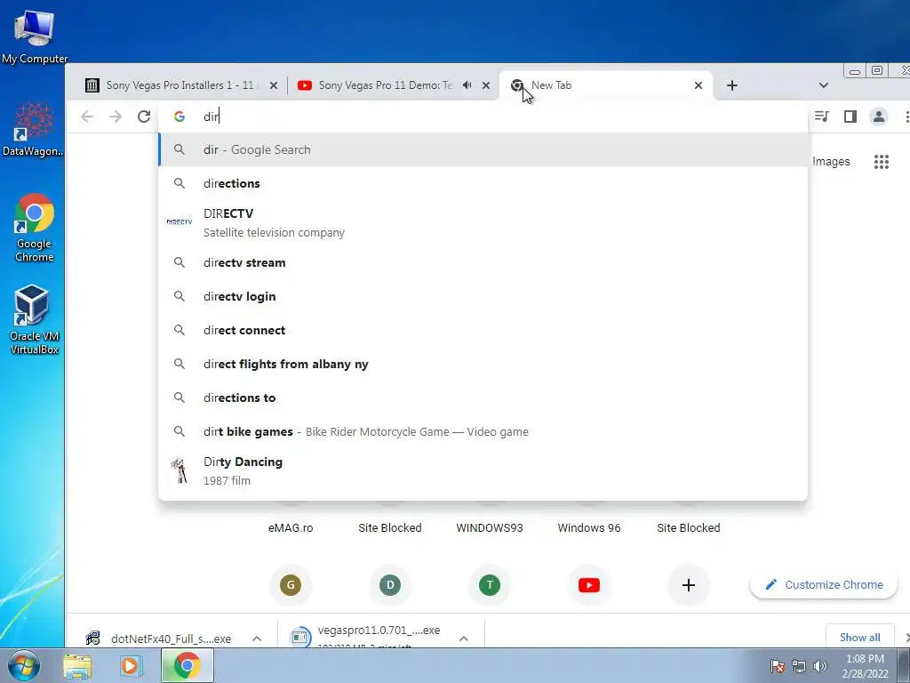Open Windows Explorer from taskbar
Image resolution: width=910 pixels, height=683 pixels.
[78, 665]
